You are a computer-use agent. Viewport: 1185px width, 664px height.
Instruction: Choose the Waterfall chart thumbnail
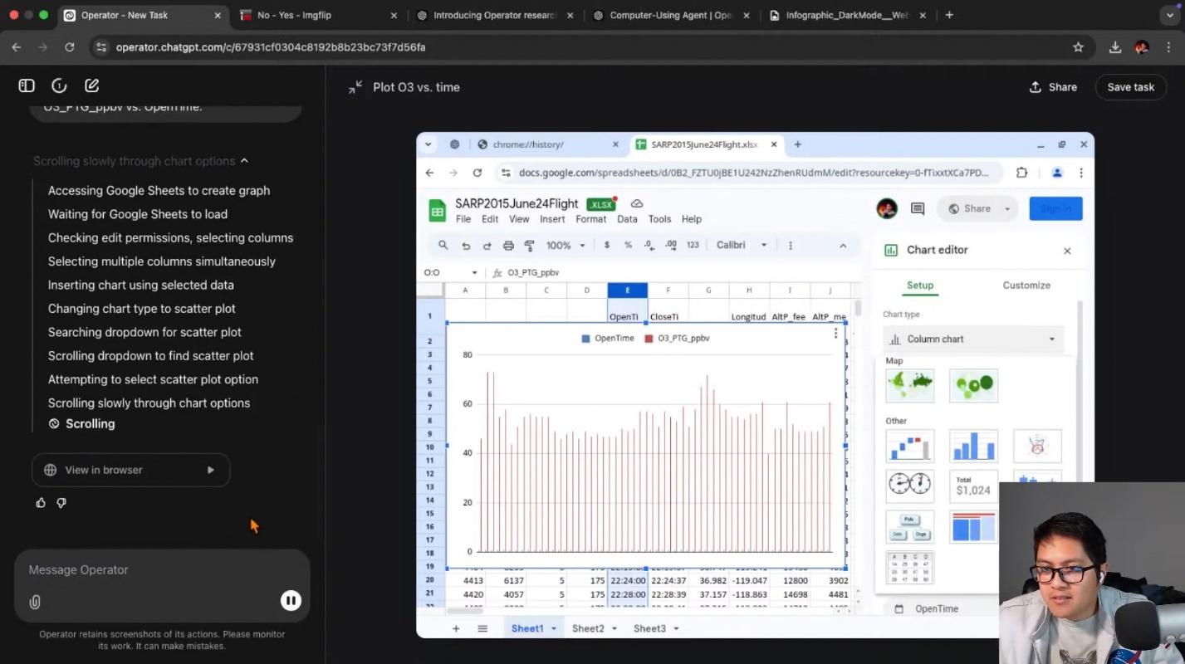(910, 446)
